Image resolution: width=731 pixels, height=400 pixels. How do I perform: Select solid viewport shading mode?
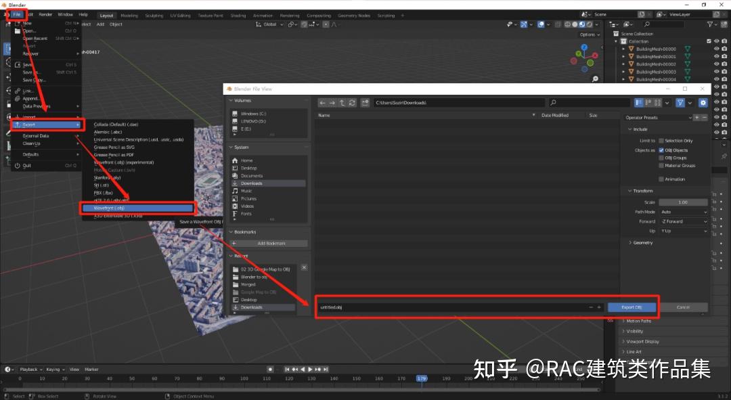pos(575,24)
